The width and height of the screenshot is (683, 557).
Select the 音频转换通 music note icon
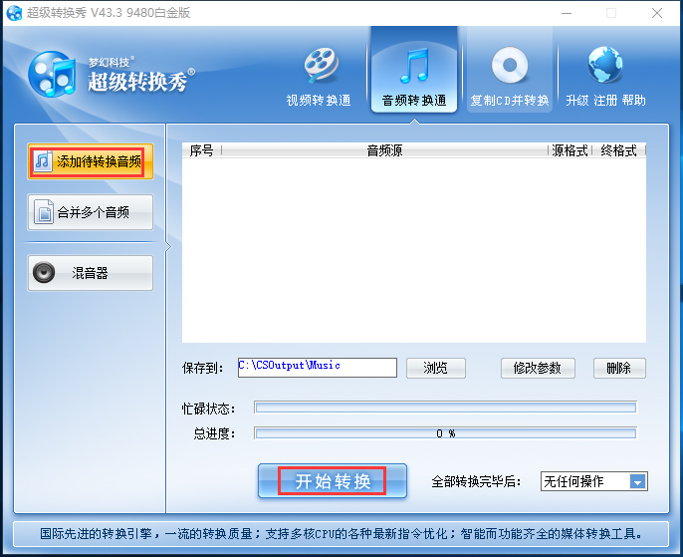(x=414, y=66)
